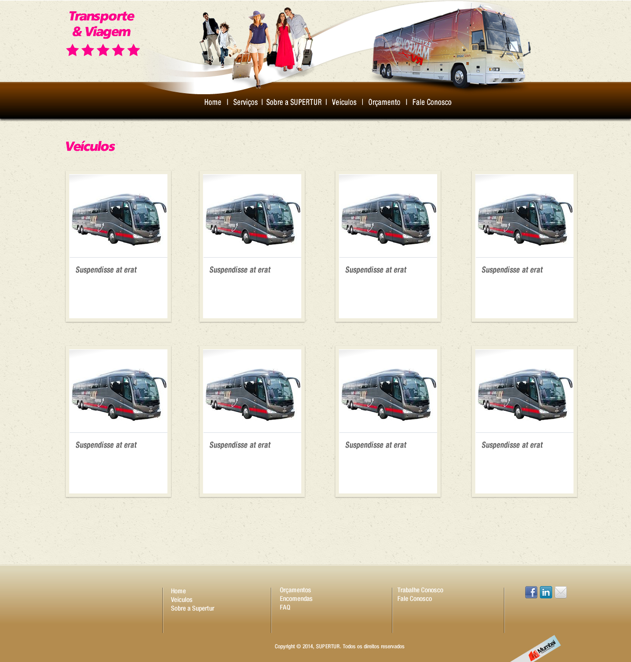Go to Veículos in the top navigation

pos(344,102)
